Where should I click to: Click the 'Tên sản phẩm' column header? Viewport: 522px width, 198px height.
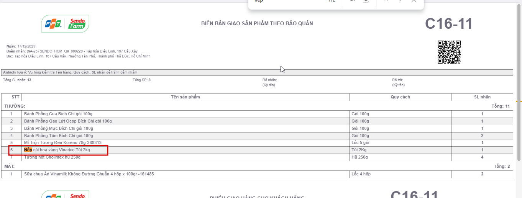click(185, 97)
